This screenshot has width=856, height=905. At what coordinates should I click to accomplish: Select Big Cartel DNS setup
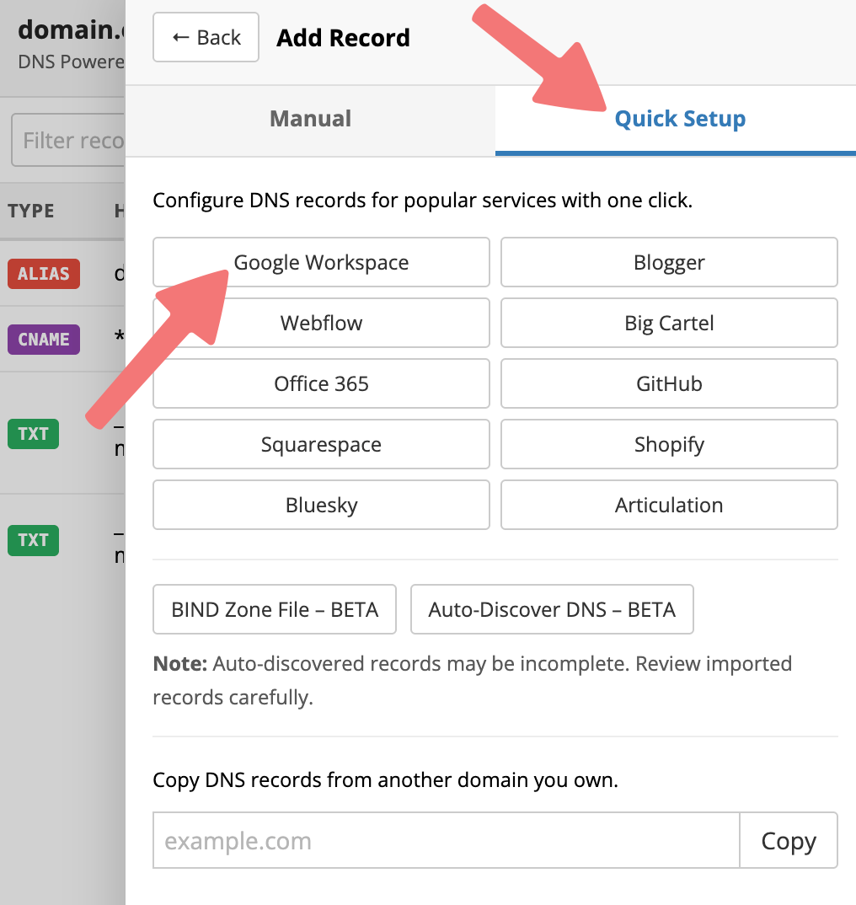click(x=669, y=323)
